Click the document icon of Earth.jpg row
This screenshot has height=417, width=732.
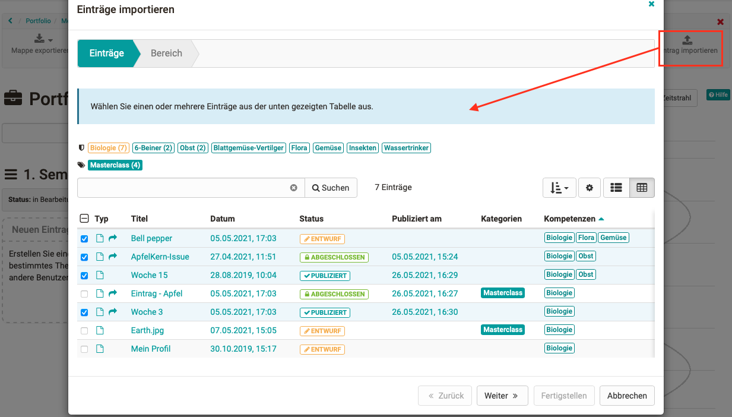100,330
